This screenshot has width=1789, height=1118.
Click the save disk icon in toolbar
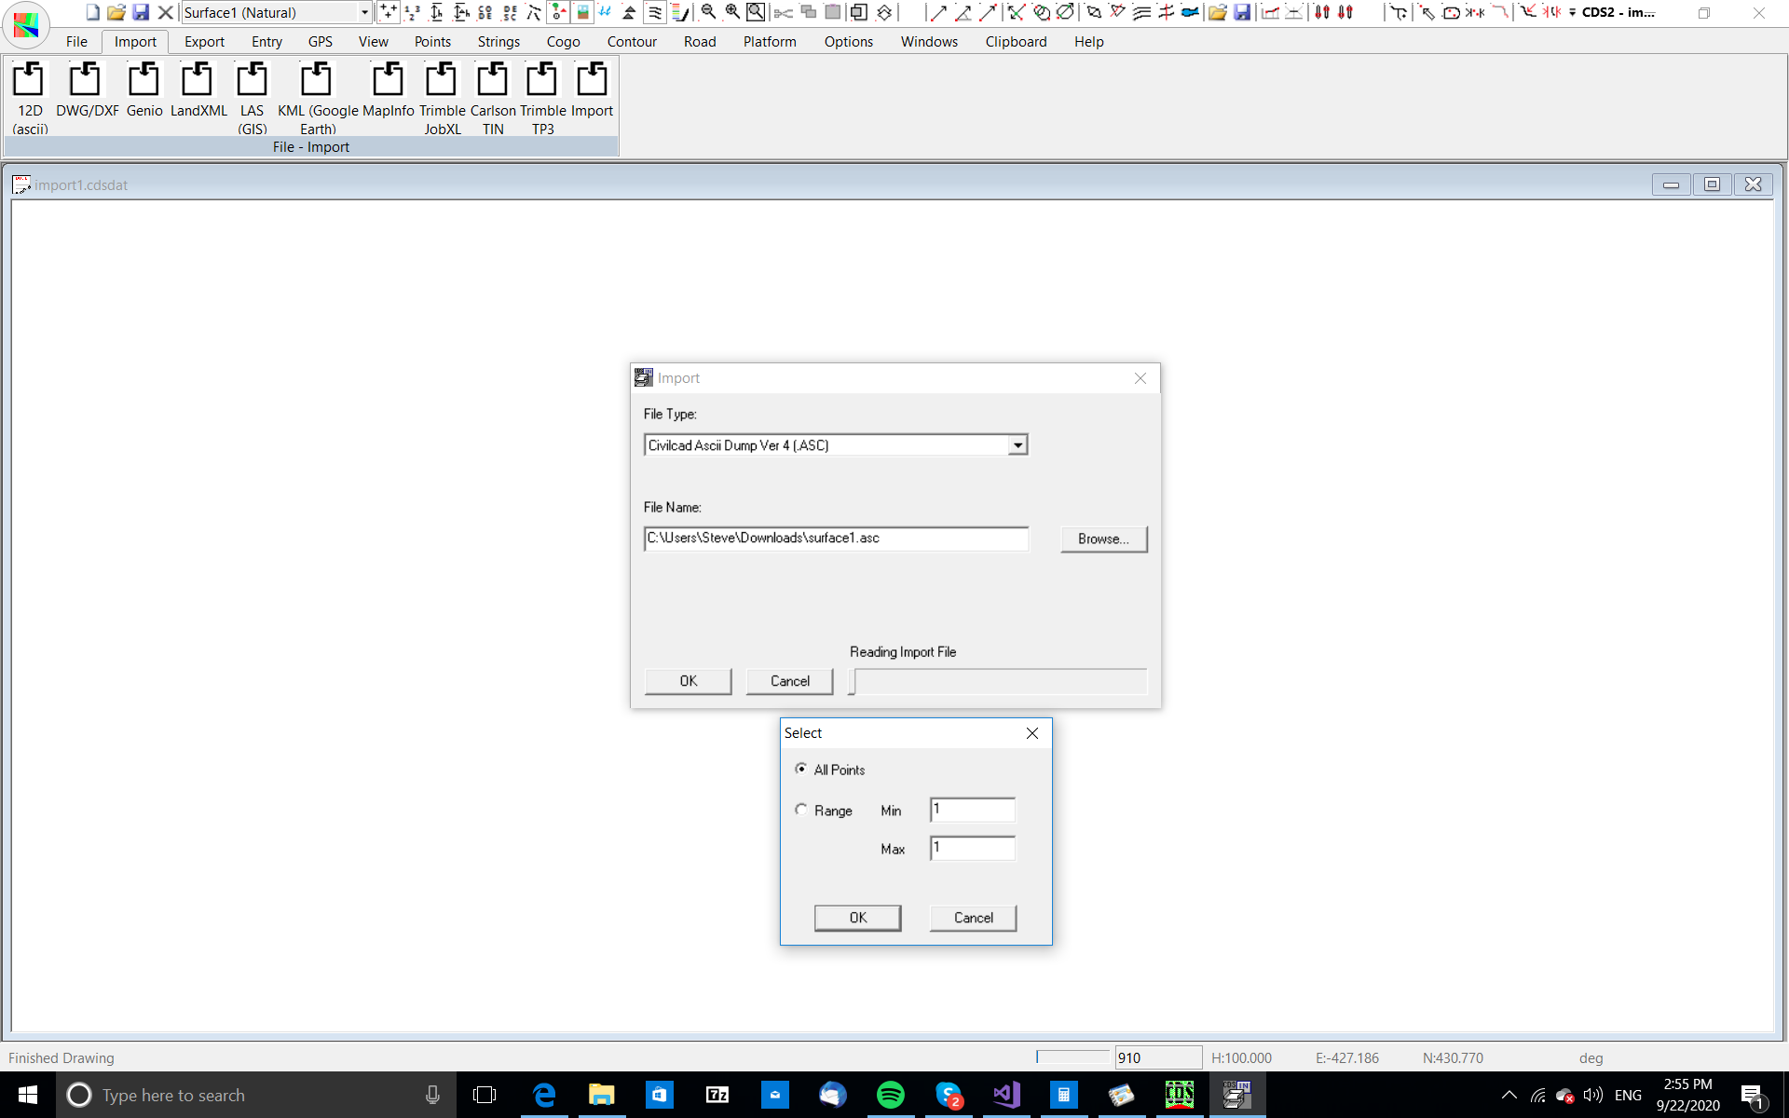click(141, 12)
